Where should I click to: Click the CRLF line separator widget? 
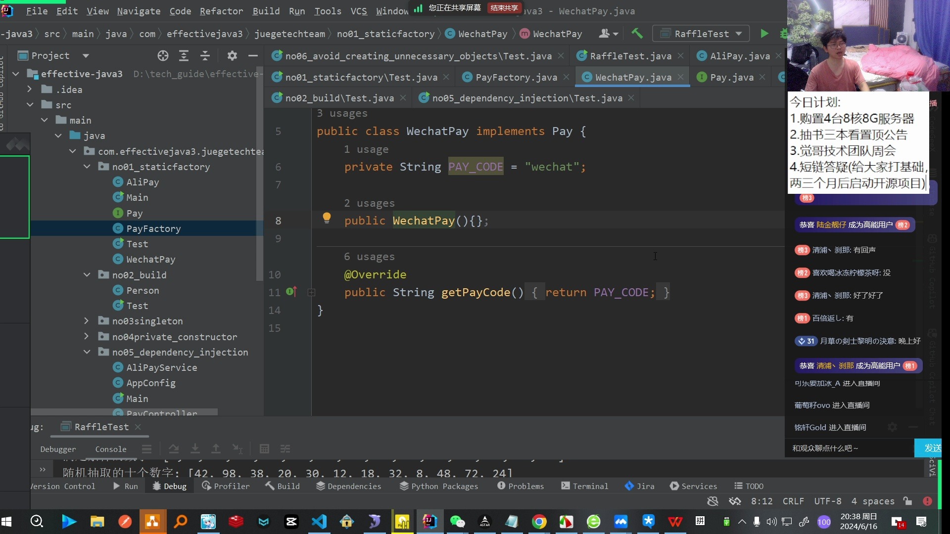pos(793,501)
